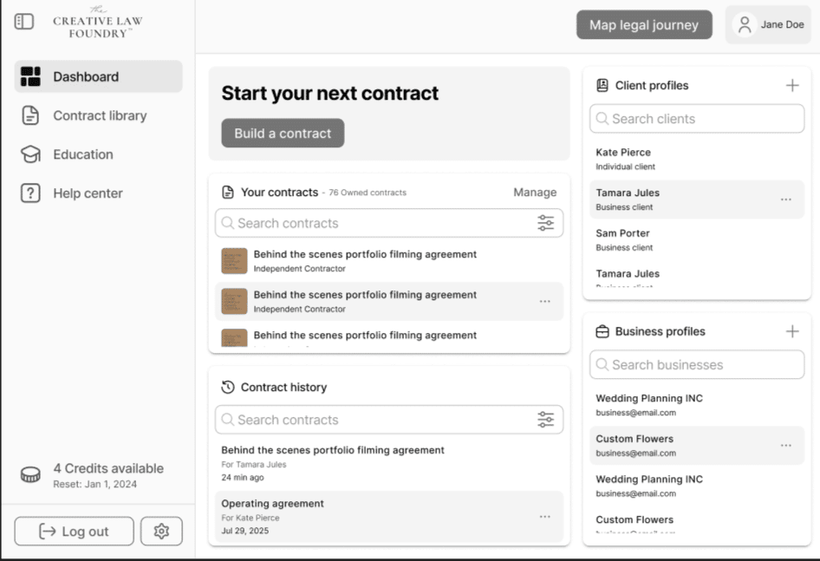Open more options for Custom Flowers business
Image resolution: width=820 pixels, height=561 pixels.
(785, 446)
